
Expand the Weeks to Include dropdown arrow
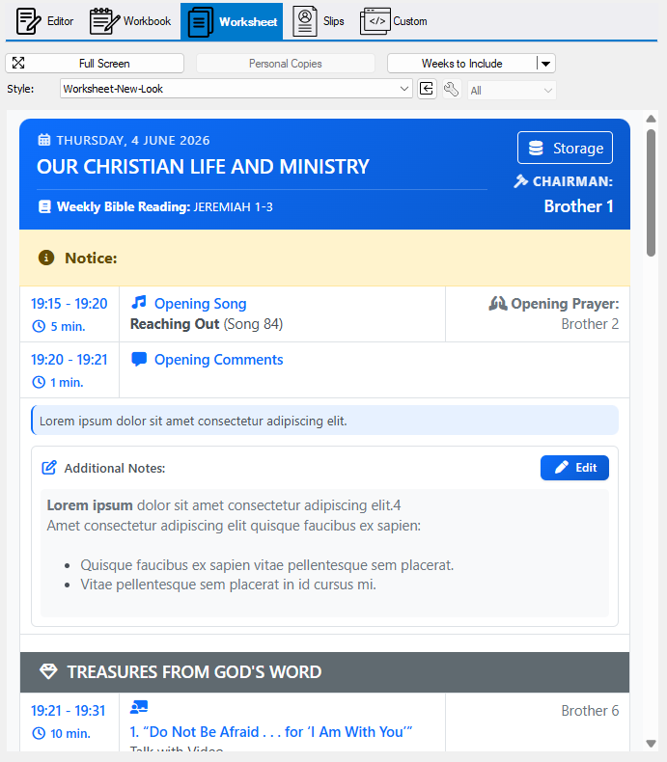click(x=545, y=64)
